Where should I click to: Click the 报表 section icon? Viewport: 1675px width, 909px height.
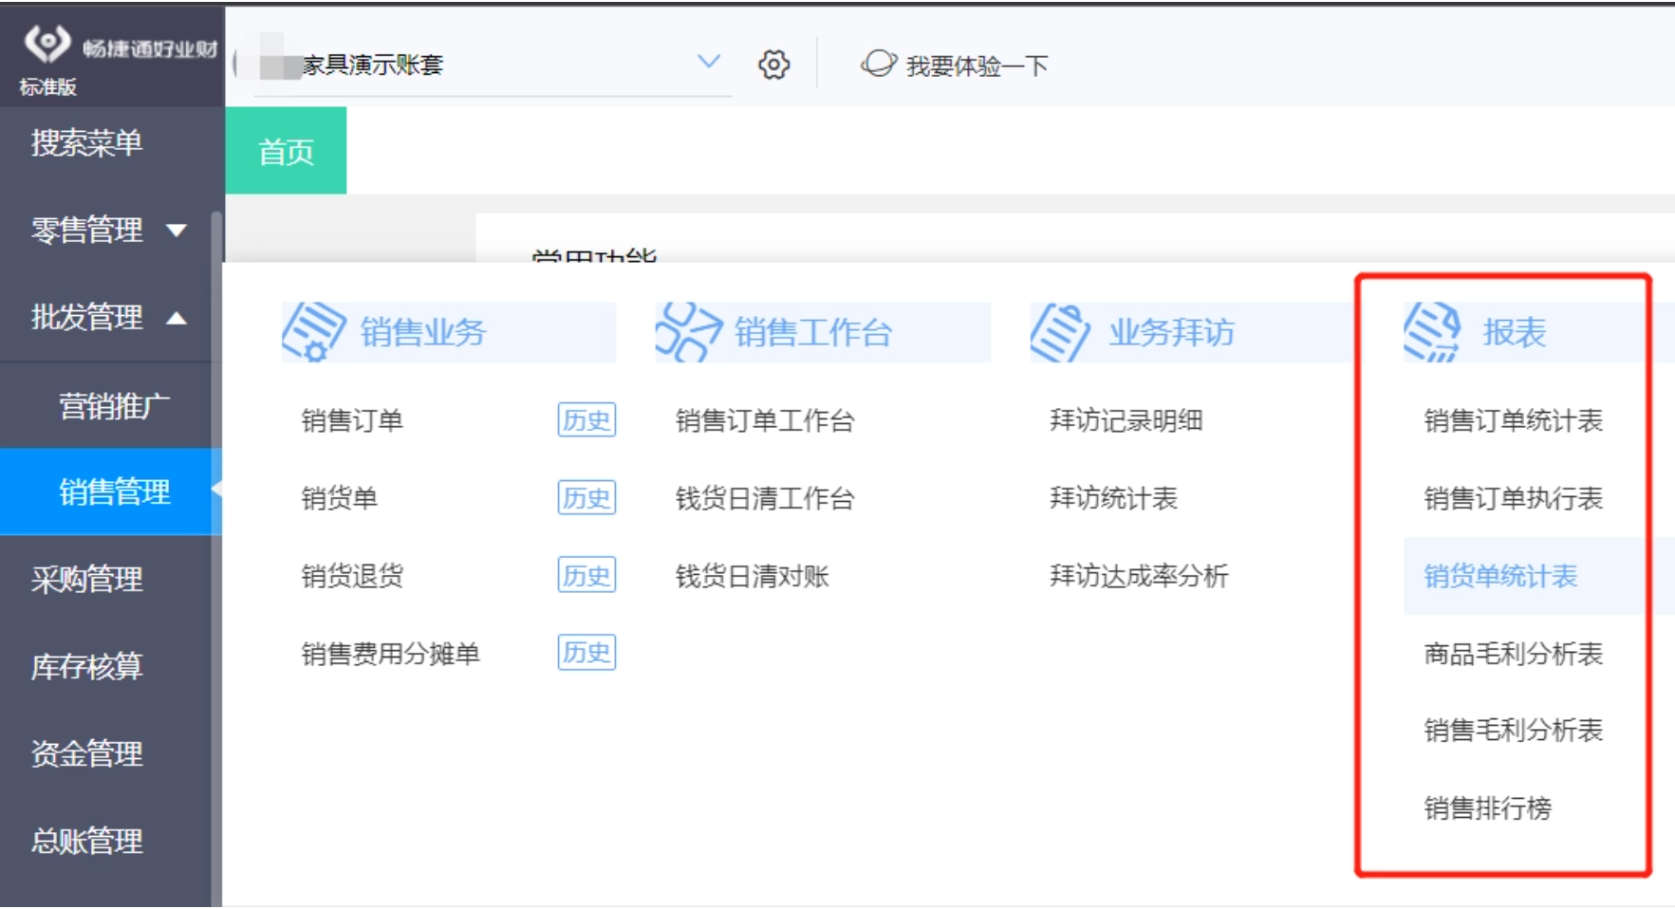click(x=1432, y=332)
